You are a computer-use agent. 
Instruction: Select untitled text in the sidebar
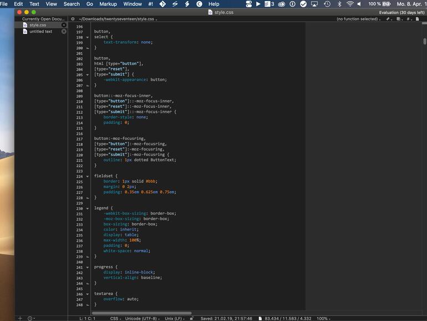(x=40, y=32)
